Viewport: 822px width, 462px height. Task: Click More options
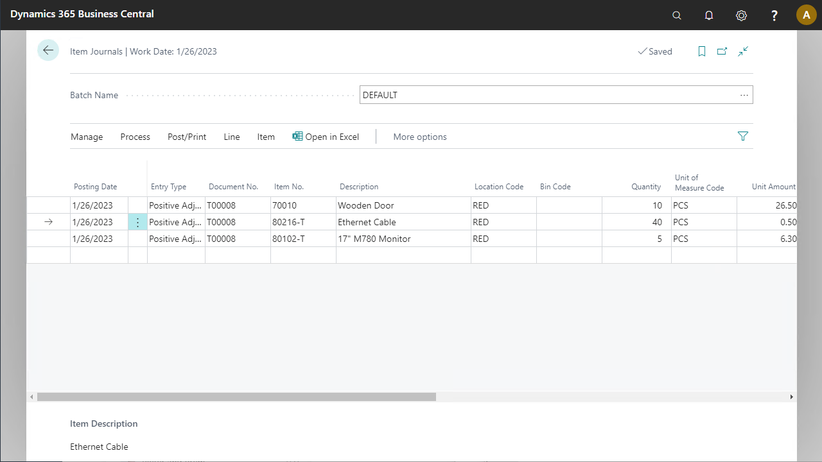pyautogui.click(x=420, y=137)
